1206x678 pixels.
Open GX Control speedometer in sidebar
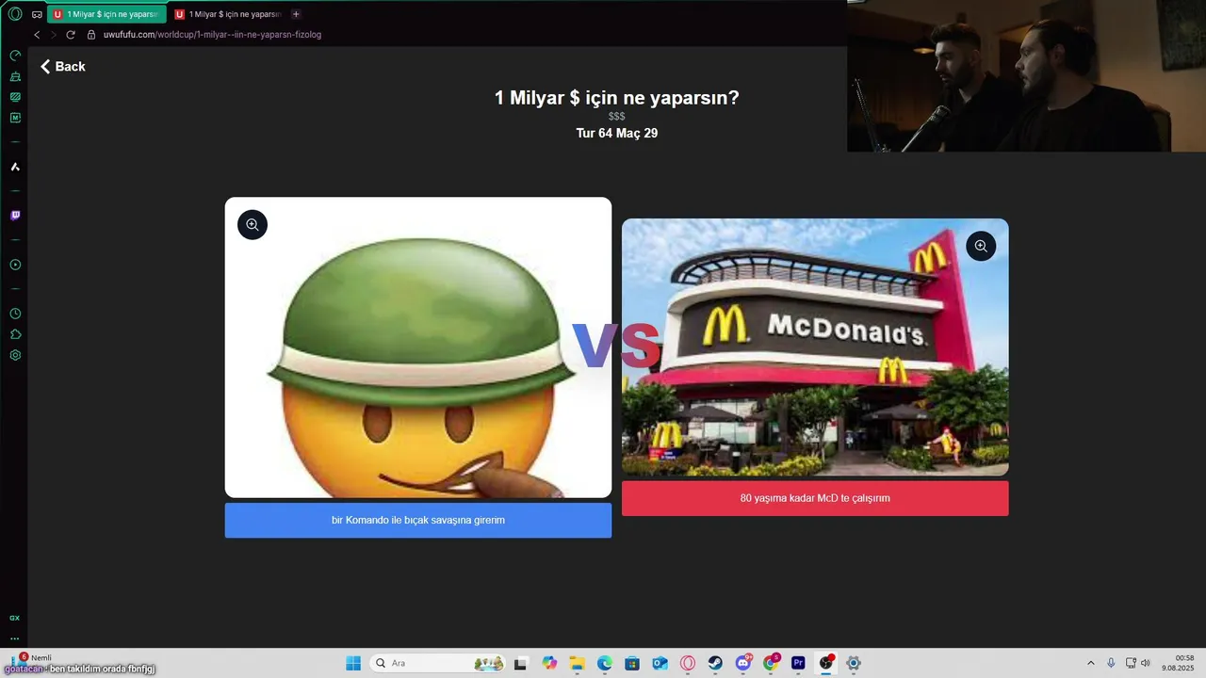click(15, 56)
